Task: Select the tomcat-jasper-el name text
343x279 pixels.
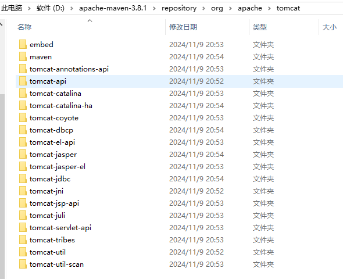Action: point(58,167)
